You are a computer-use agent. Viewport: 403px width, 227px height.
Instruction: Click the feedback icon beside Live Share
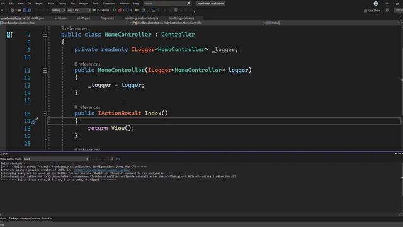(x=387, y=10)
